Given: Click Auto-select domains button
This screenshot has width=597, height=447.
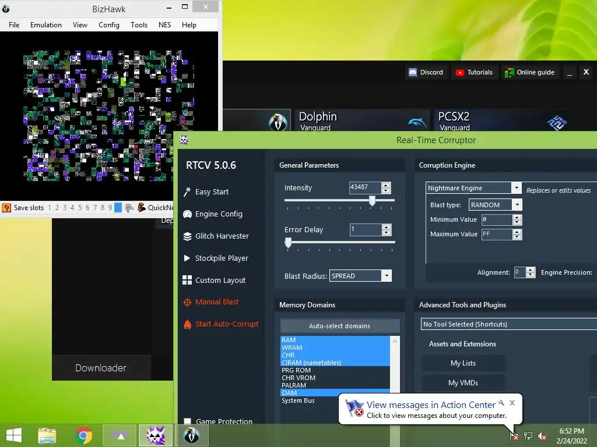Looking at the screenshot, I should pos(340,326).
